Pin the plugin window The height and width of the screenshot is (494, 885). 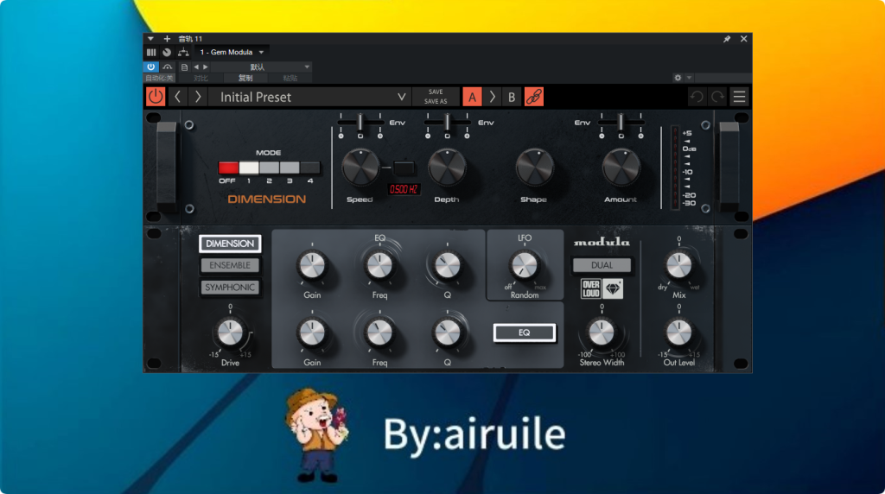[727, 39]
